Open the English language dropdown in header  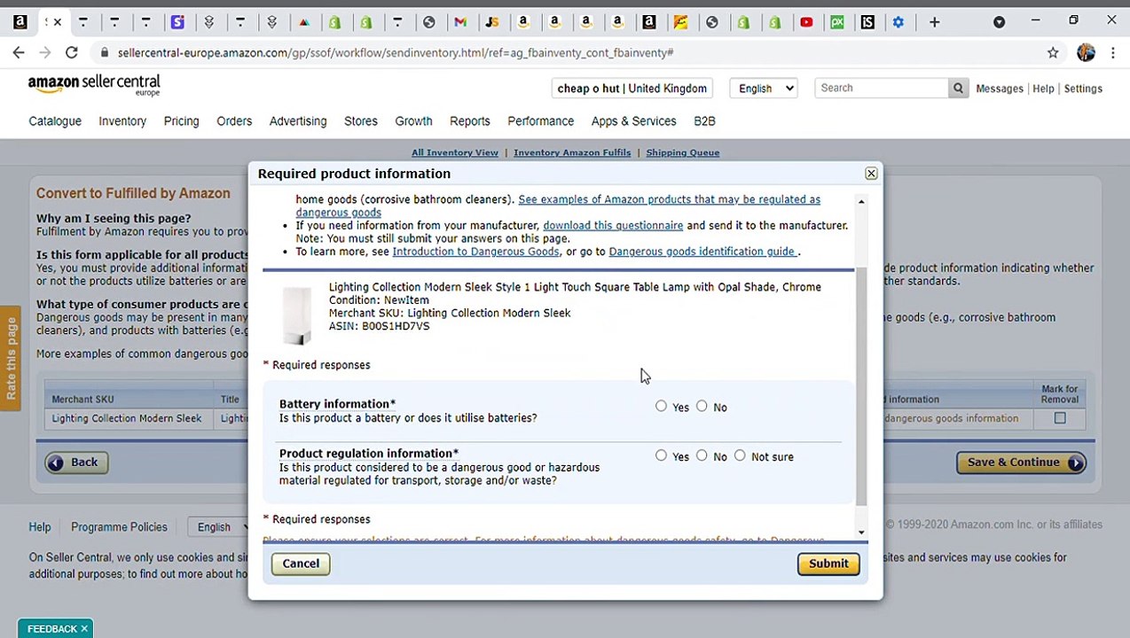(763, 88)
